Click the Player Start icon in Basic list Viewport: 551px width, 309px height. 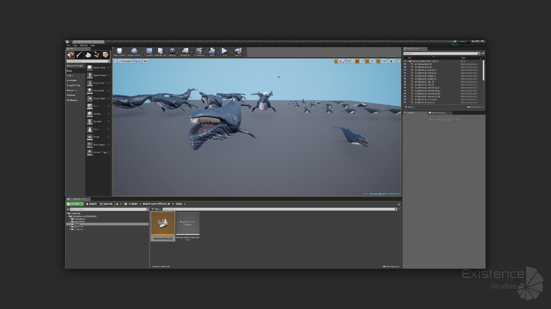pos(90,98)
